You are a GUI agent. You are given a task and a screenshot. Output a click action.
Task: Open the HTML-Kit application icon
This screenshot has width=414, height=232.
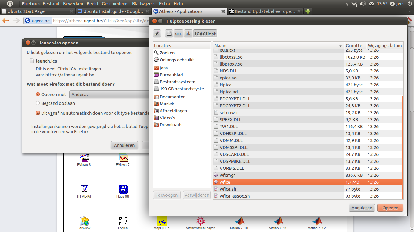point(84,189)
